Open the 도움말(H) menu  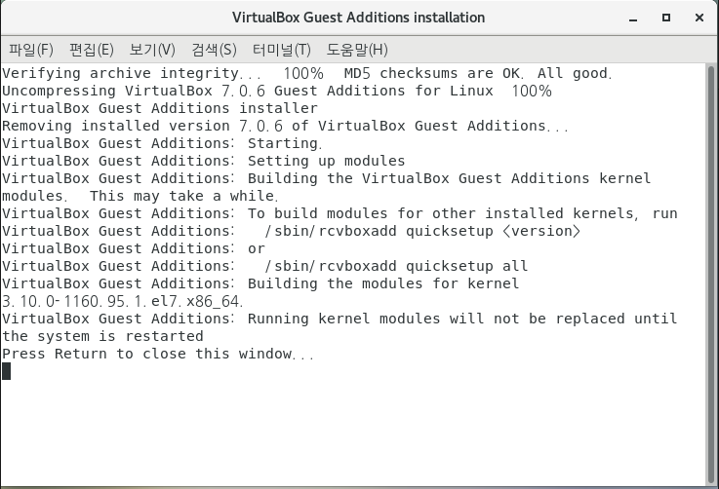(357, 50)
